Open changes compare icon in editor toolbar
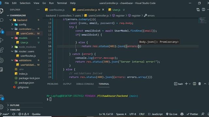Image resolution: width=209 pixels, height=117 pixels. tap(198, 10)
